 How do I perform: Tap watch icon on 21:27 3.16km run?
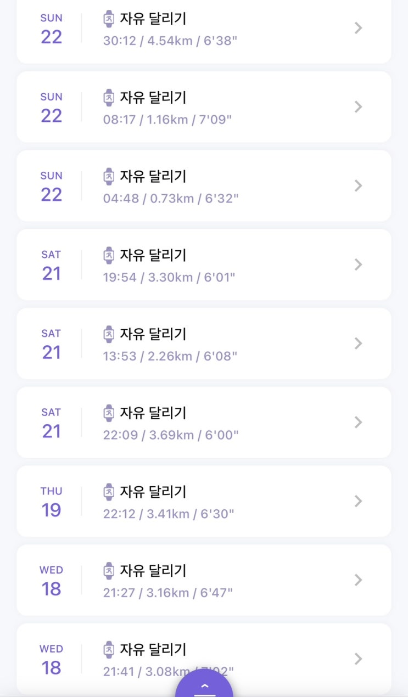click(x=109, y=571)
